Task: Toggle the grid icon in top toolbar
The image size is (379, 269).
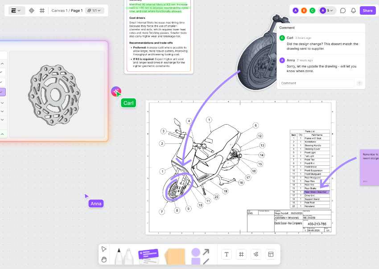Action: coord(42,10)
